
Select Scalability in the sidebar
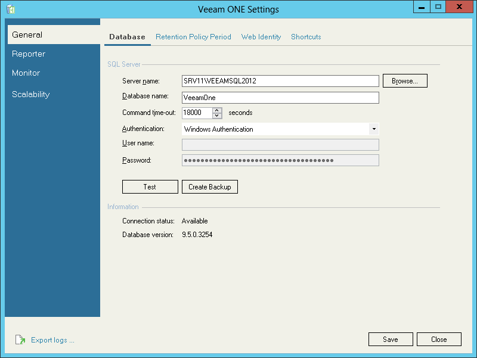point(31,94)
